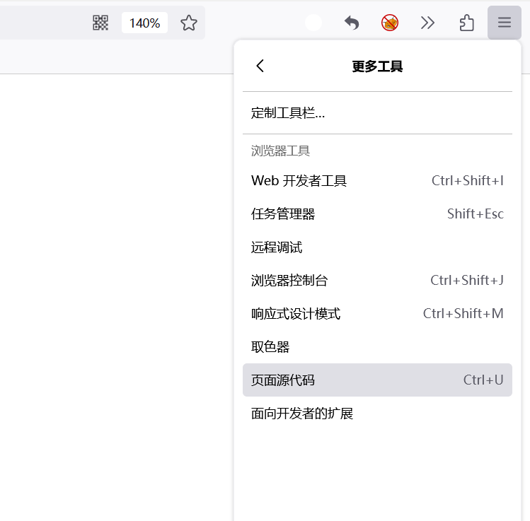
Task: Open 浏览器控制台
Action: point(377,280)
